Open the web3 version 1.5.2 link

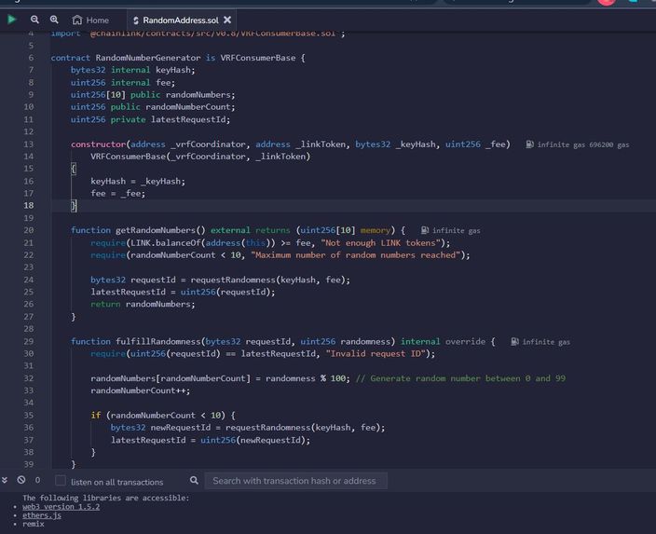[61, 507]
